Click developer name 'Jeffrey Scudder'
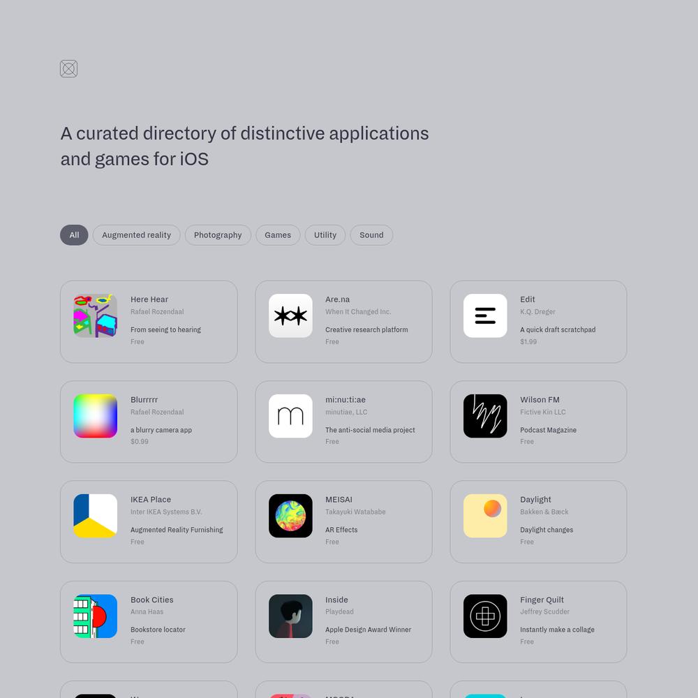The image size is (698, 698). click(544, 611)
